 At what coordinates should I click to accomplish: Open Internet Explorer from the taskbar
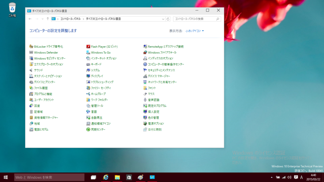(106, 177)
